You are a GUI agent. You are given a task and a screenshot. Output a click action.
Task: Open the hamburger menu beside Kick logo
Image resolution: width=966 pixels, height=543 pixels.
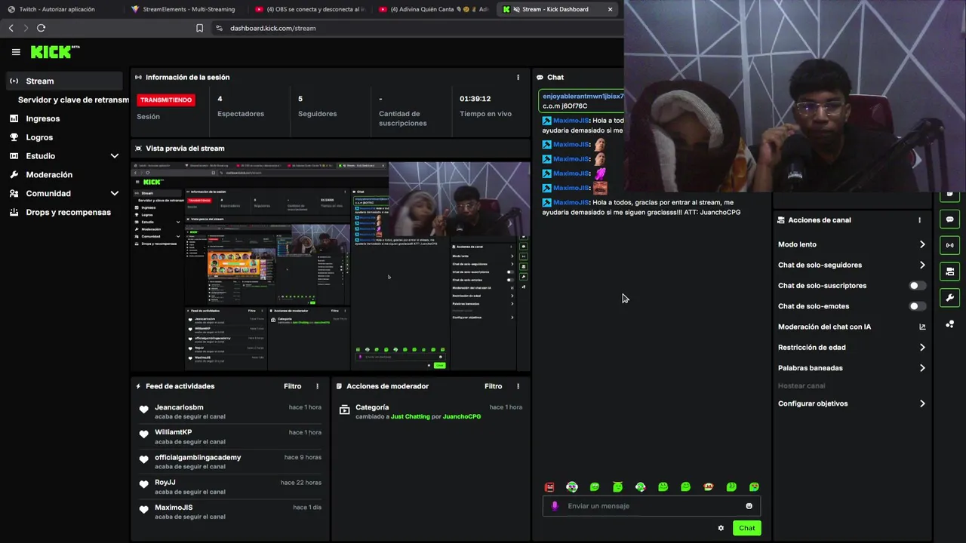16,52
